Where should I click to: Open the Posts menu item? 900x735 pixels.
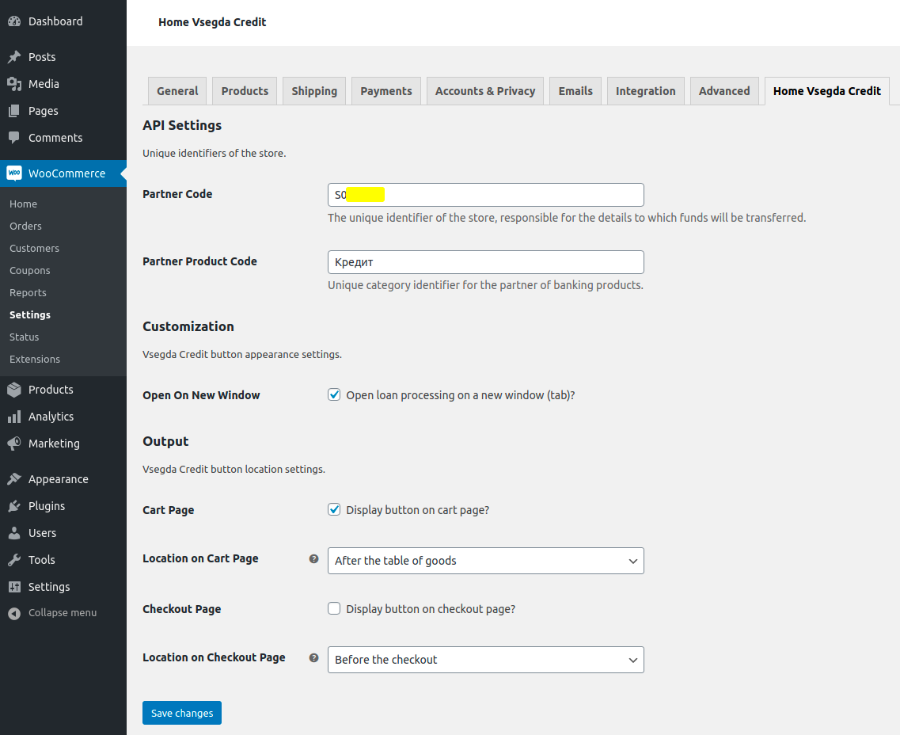click(63, 57)
